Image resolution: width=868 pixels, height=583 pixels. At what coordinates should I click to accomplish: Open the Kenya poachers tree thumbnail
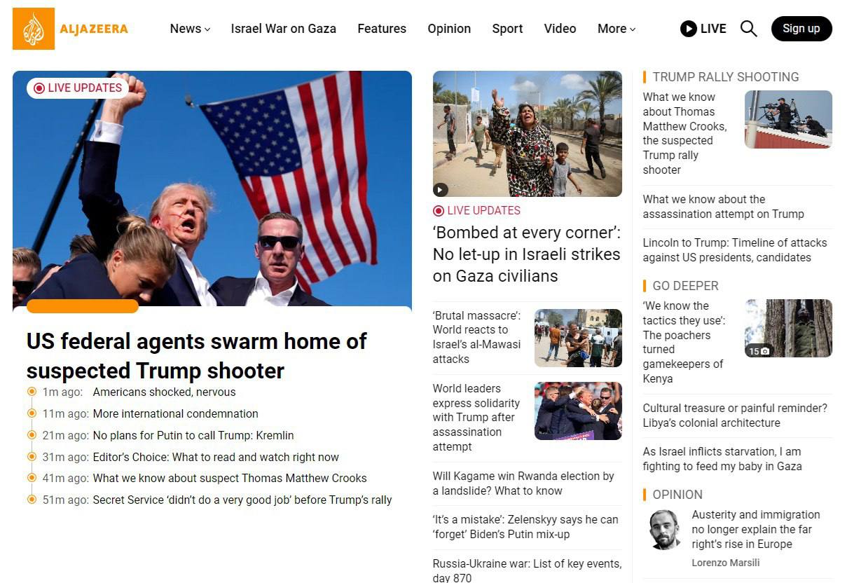788,328
